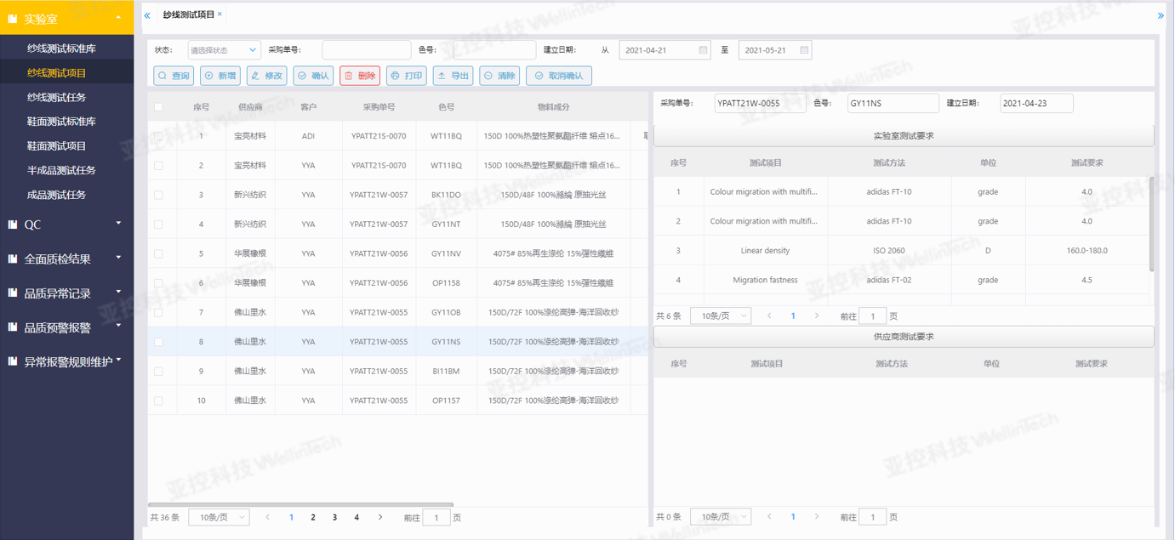Click 供应商测试要求 section header

[x=904, y=337]
